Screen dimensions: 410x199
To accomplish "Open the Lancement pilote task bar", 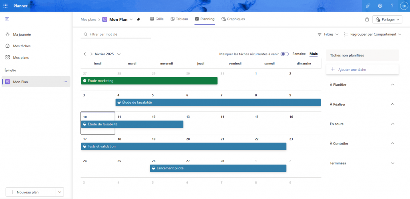I will (x=218, y=168).
